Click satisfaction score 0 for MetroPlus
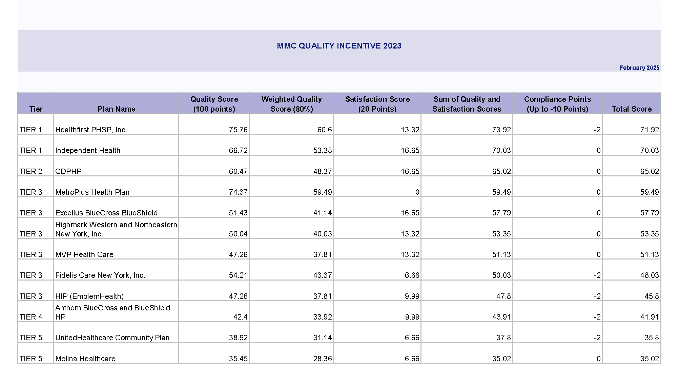 (x=417, y=192)
